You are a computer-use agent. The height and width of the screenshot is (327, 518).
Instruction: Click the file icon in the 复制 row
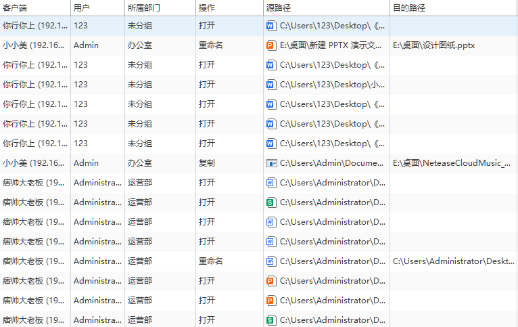271,163
